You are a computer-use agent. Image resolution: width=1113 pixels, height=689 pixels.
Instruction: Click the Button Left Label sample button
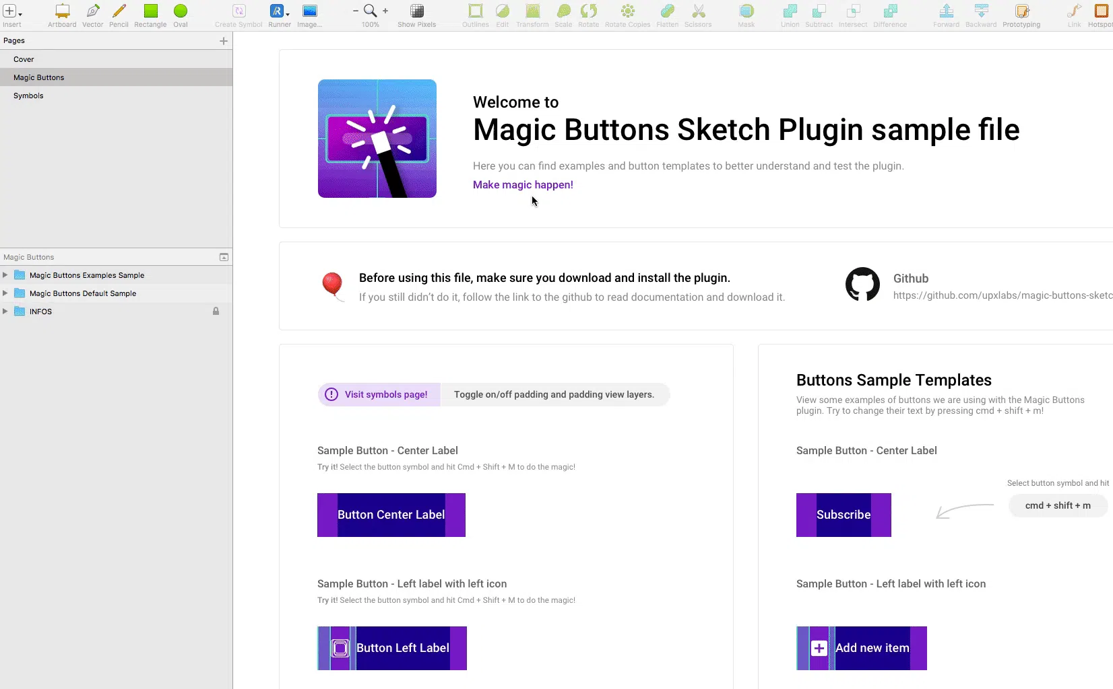point(392,648)
